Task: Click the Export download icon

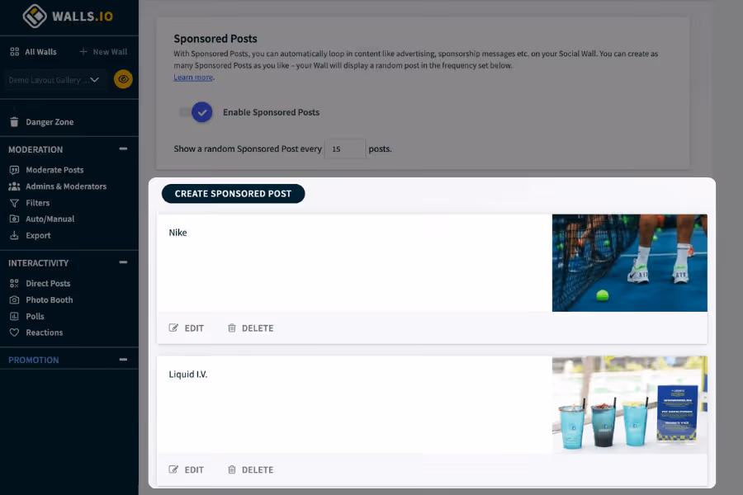Action: [14, 235]
